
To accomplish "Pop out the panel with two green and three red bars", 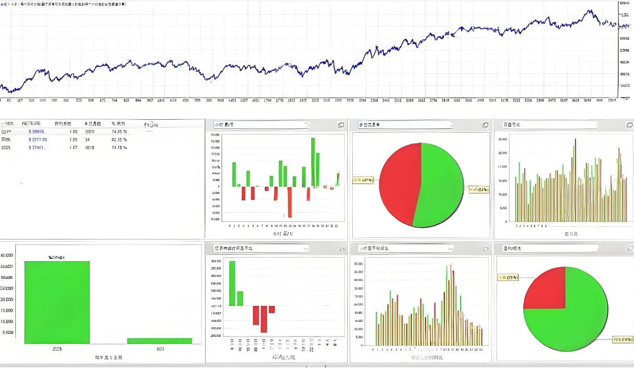I will [x=341, y=249].
